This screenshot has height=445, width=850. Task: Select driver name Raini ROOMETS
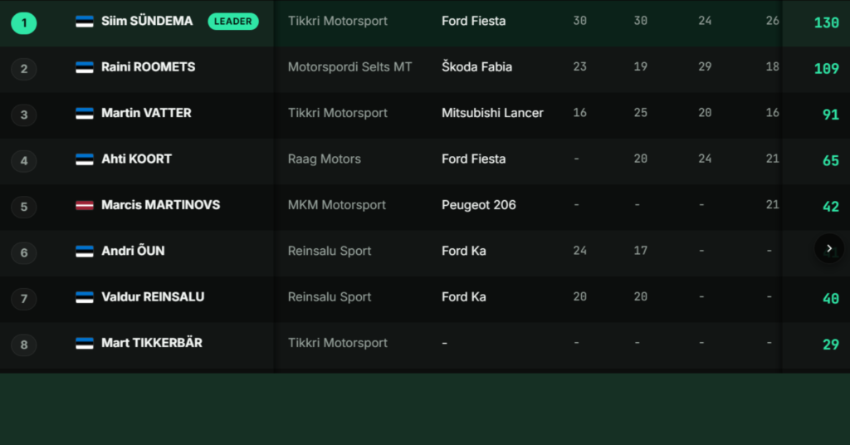click(x=148, y=66)
